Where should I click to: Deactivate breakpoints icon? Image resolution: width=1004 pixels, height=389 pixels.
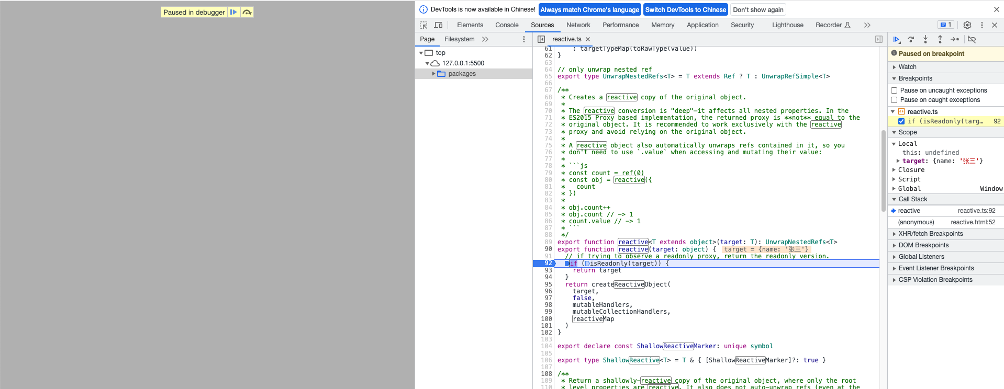click(x=972, y=39)
